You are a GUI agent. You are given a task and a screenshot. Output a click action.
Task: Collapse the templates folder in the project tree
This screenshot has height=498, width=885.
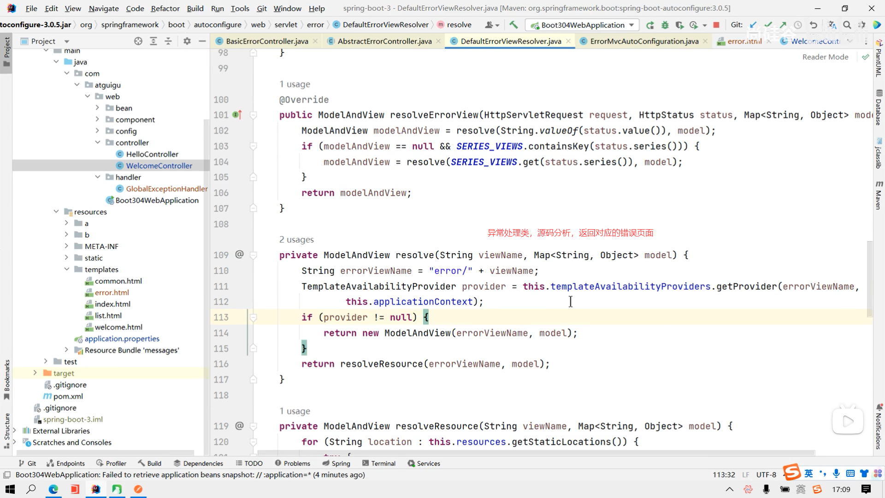[67, 269]
